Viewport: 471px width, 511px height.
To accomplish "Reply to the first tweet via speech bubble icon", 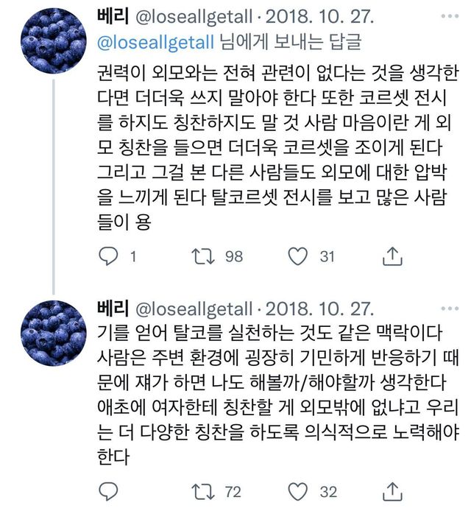I will tap(109, 256).
